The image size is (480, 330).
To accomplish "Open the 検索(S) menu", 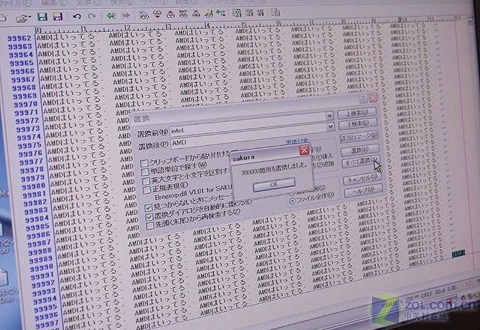I will click(x=121, y=1).
